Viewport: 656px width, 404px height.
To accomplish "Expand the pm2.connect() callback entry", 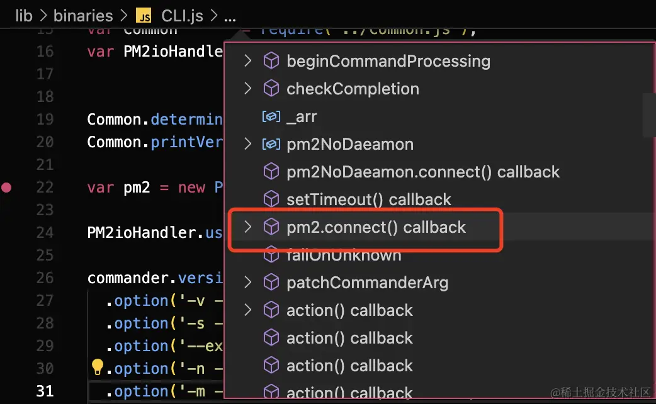I will (x=247, y=227).
